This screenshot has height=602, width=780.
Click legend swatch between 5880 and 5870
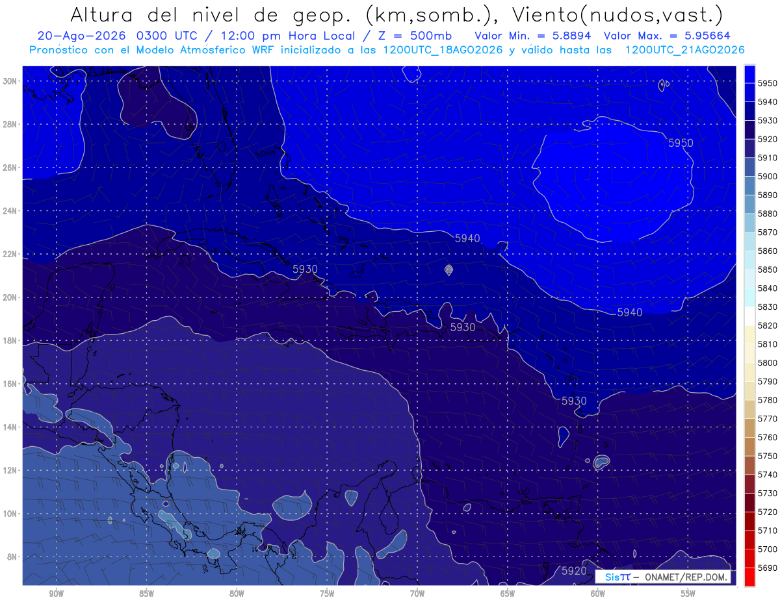tap(749, 223)
